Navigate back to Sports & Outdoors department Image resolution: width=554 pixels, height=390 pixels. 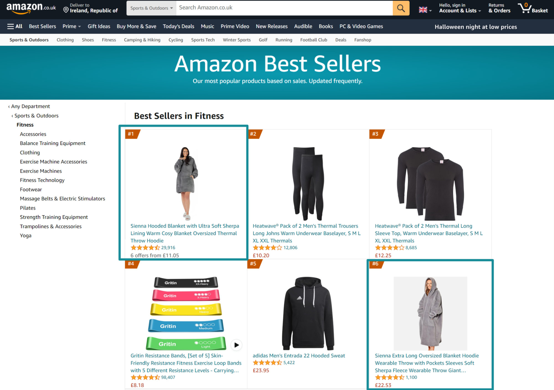36,116
